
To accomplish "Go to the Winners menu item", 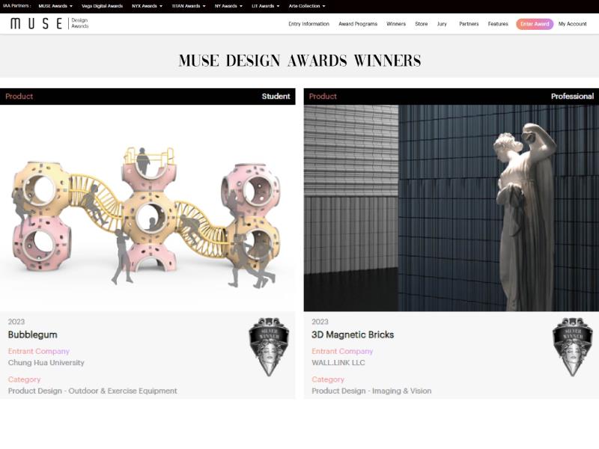I will 396,24.
